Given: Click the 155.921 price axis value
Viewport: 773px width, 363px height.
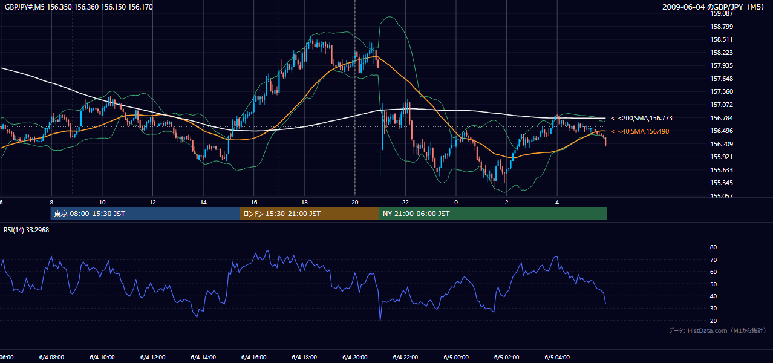Looking at the screenshot, I should pyautogui.click(x=722, y=157).
